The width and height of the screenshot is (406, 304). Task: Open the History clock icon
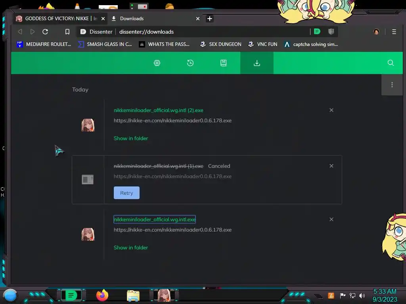pyautogui.click(x=190, y=63)
